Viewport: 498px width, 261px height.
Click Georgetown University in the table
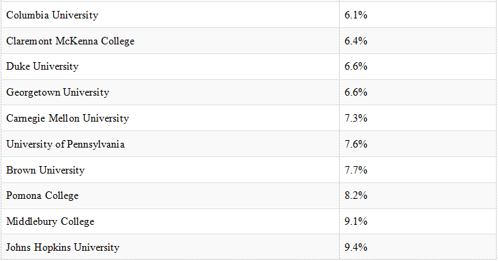tap(57, 92)
